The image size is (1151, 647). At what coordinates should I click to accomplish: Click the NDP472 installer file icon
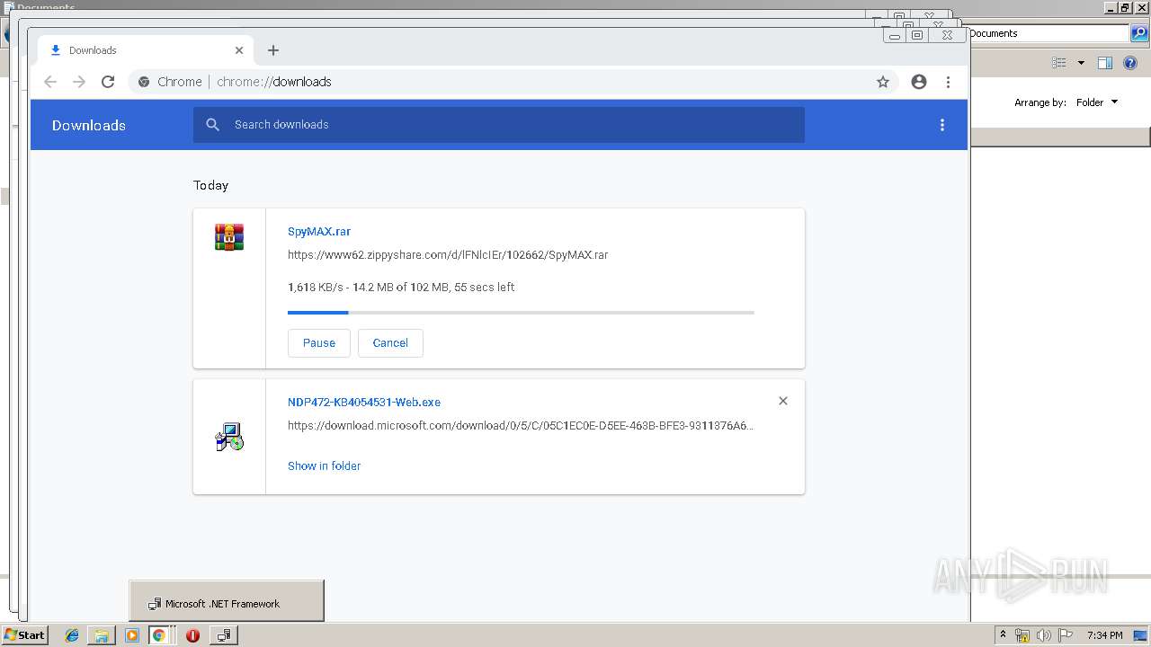[229, 437]
